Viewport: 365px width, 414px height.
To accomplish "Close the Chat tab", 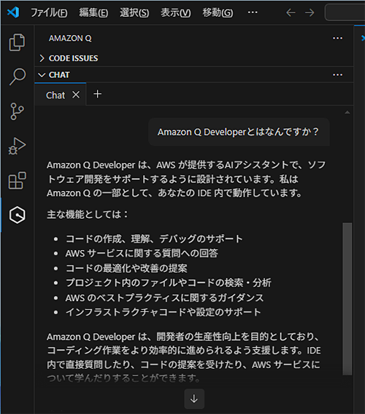I will tap(76, 95).
